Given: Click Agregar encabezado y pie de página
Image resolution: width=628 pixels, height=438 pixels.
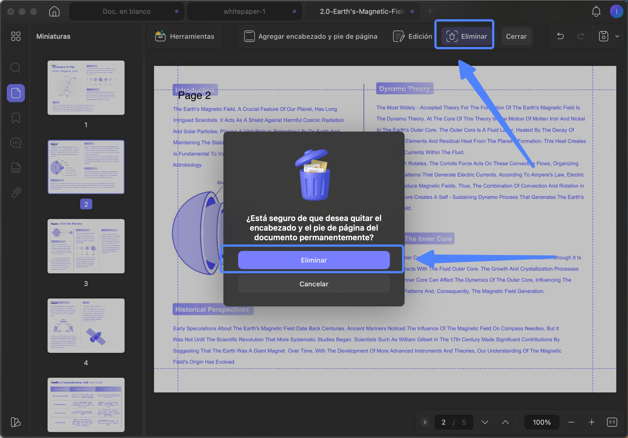Looking at the screenshot, I should [x=311, y=36].
